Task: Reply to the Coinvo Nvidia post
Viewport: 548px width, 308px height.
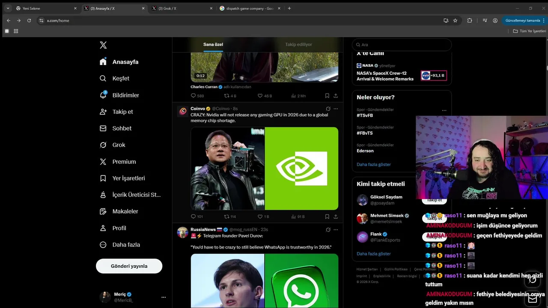Action: 197,216
